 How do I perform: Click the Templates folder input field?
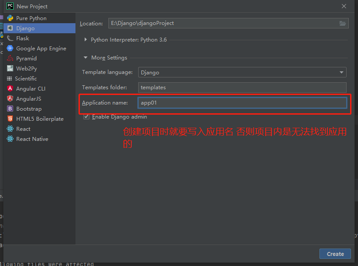point(242,87)
